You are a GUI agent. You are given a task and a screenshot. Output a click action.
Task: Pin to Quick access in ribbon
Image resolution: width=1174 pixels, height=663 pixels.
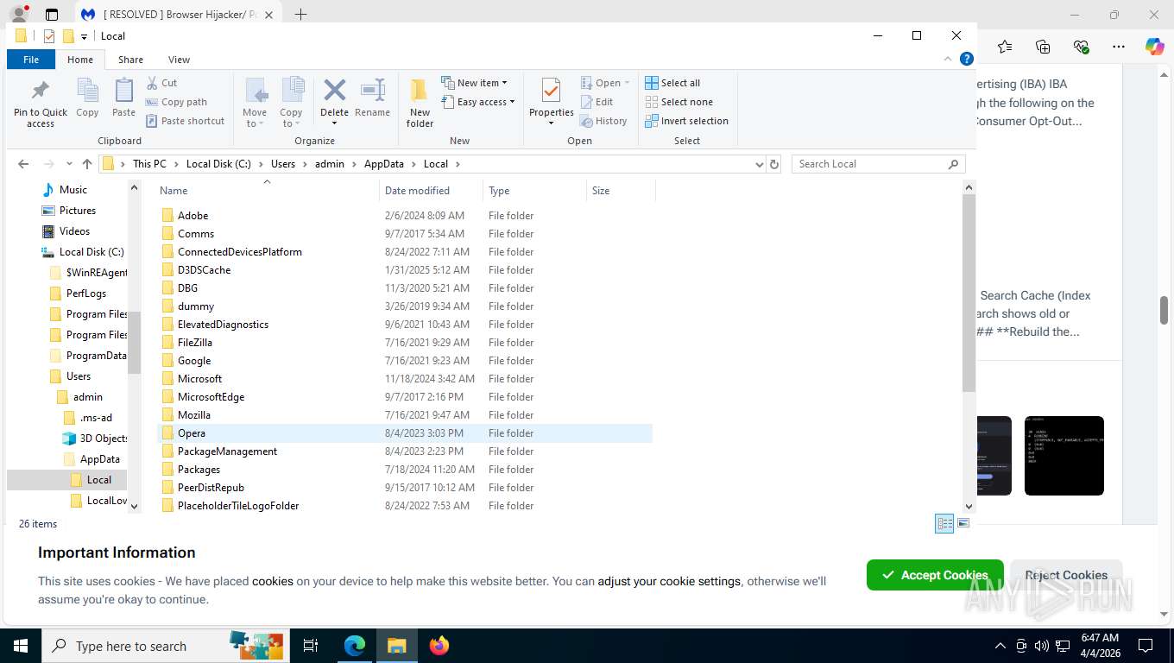coord(40,104)
